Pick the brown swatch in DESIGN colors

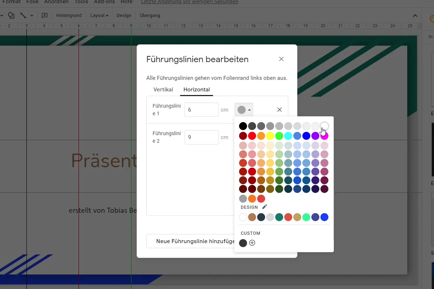pos(252,217)
